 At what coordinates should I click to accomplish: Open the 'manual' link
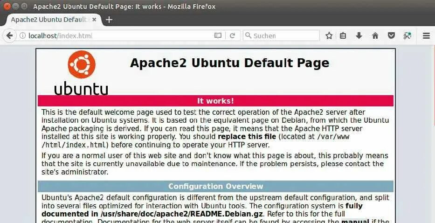coord(355,221)
